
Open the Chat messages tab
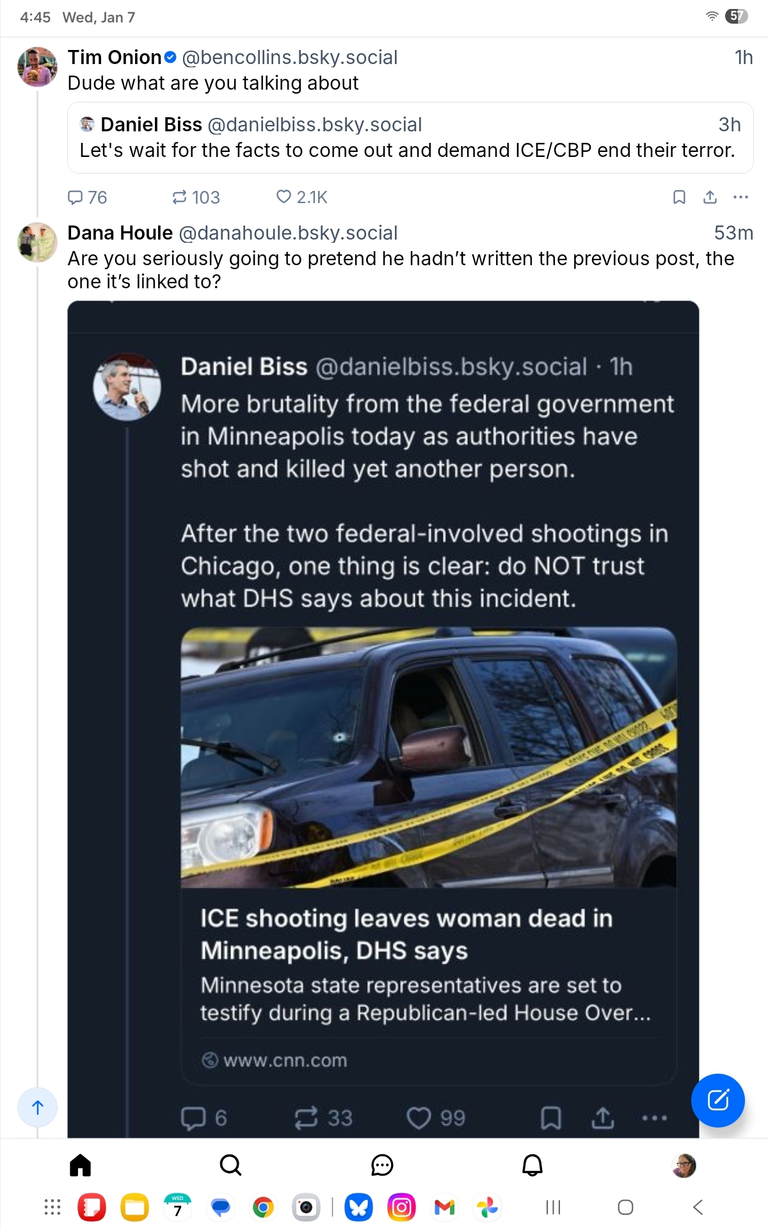click(x=382, y=1165)
